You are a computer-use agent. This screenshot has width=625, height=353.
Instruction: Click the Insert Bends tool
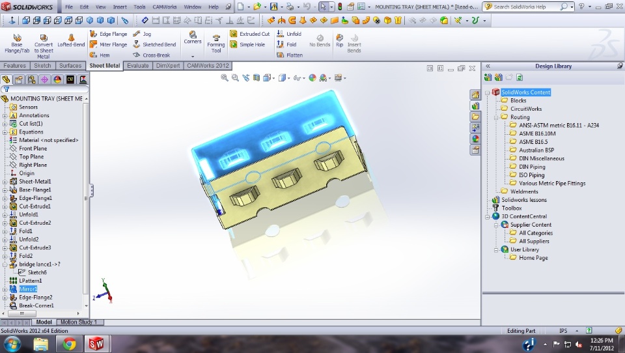(354, 43)
